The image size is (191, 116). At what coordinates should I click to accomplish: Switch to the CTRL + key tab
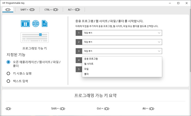(x=51, y=10)
